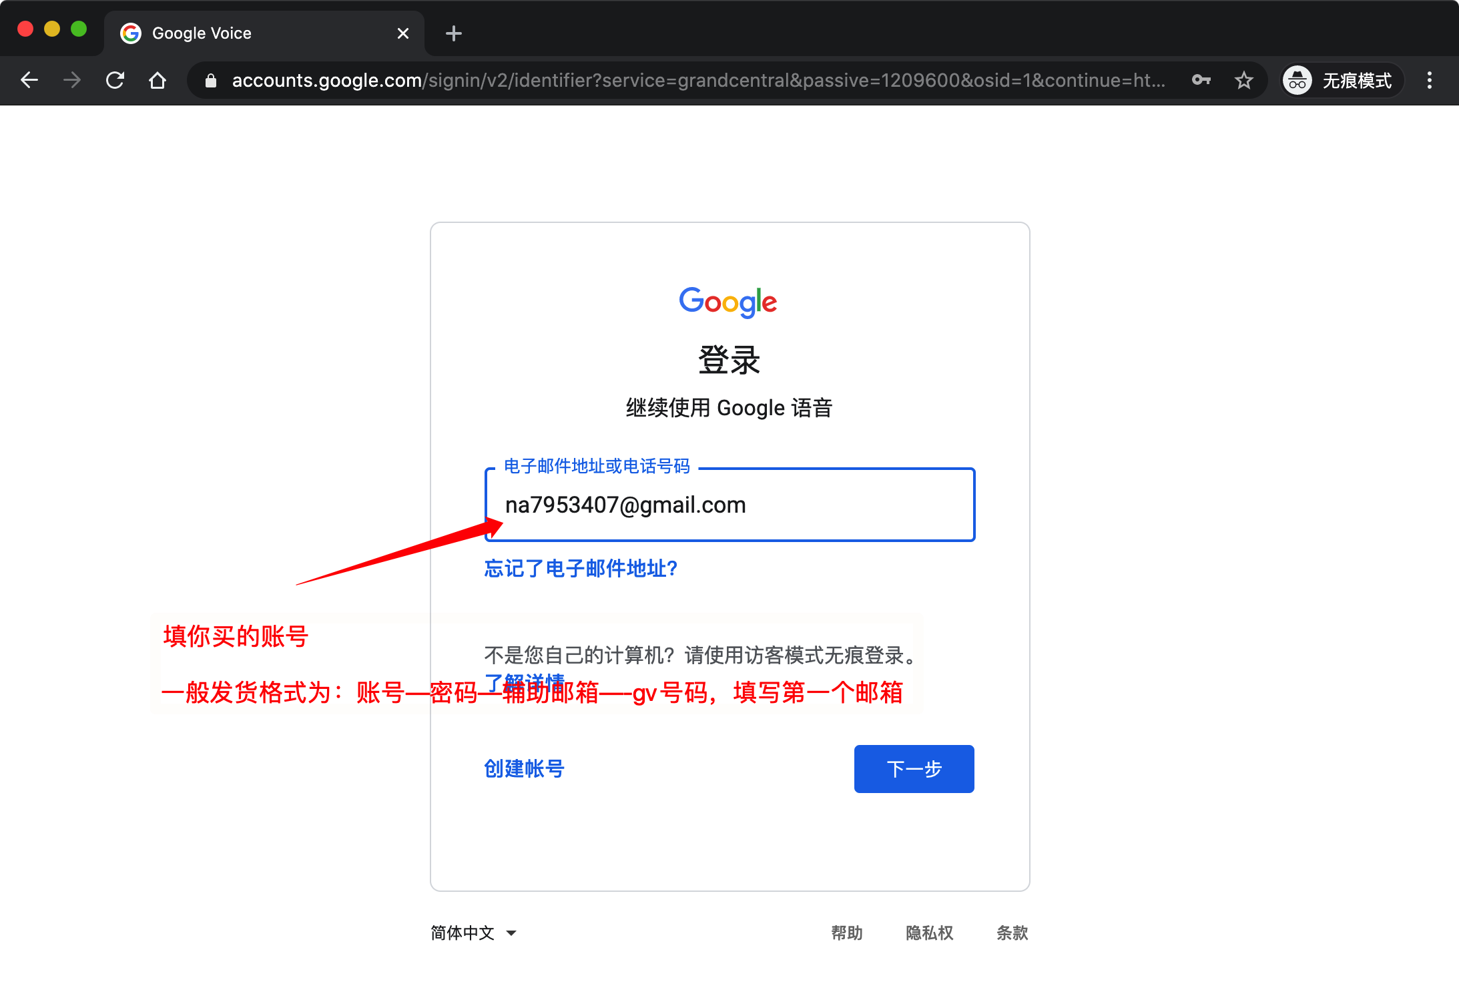
Task: Click the padlock site info icon
Action: click(211, 81)
